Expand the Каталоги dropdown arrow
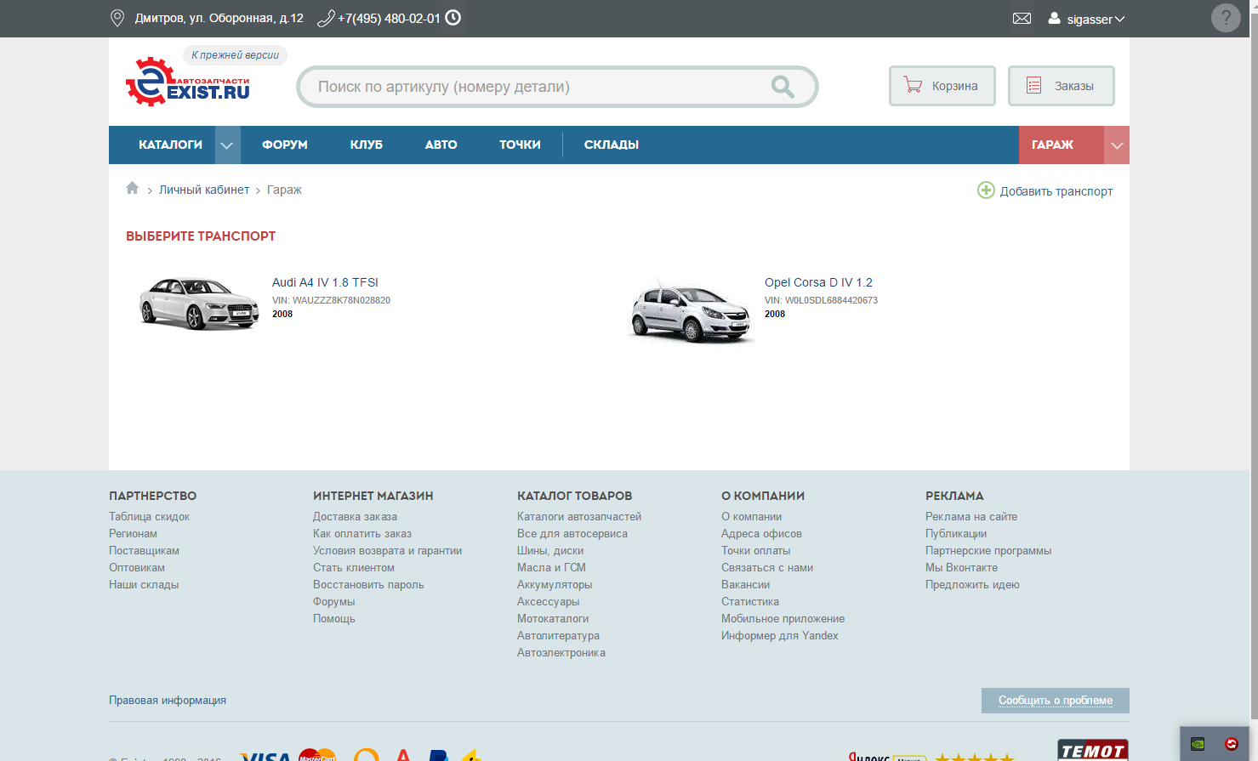The width and height of the screenshot is (1258, 761). click(x=227, y=145)
